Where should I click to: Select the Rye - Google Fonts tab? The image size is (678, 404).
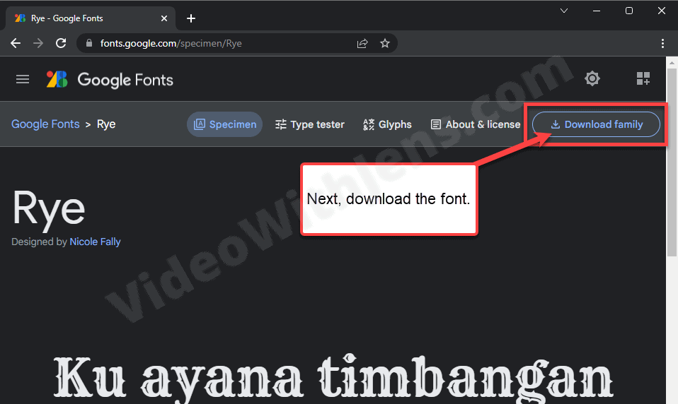(x=90, y=18)
